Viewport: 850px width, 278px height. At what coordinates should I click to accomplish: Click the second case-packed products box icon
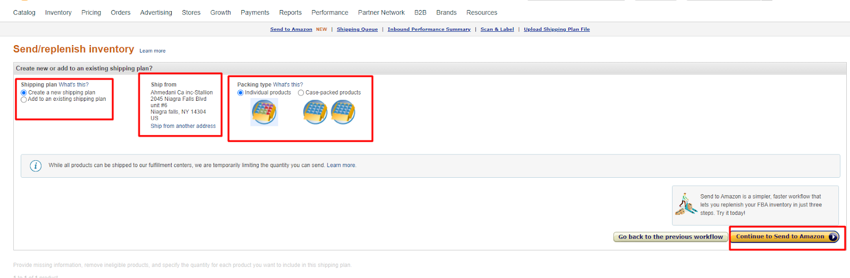tap(343, 112)
